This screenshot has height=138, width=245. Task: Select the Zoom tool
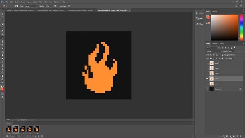click(x=2, y=79)
